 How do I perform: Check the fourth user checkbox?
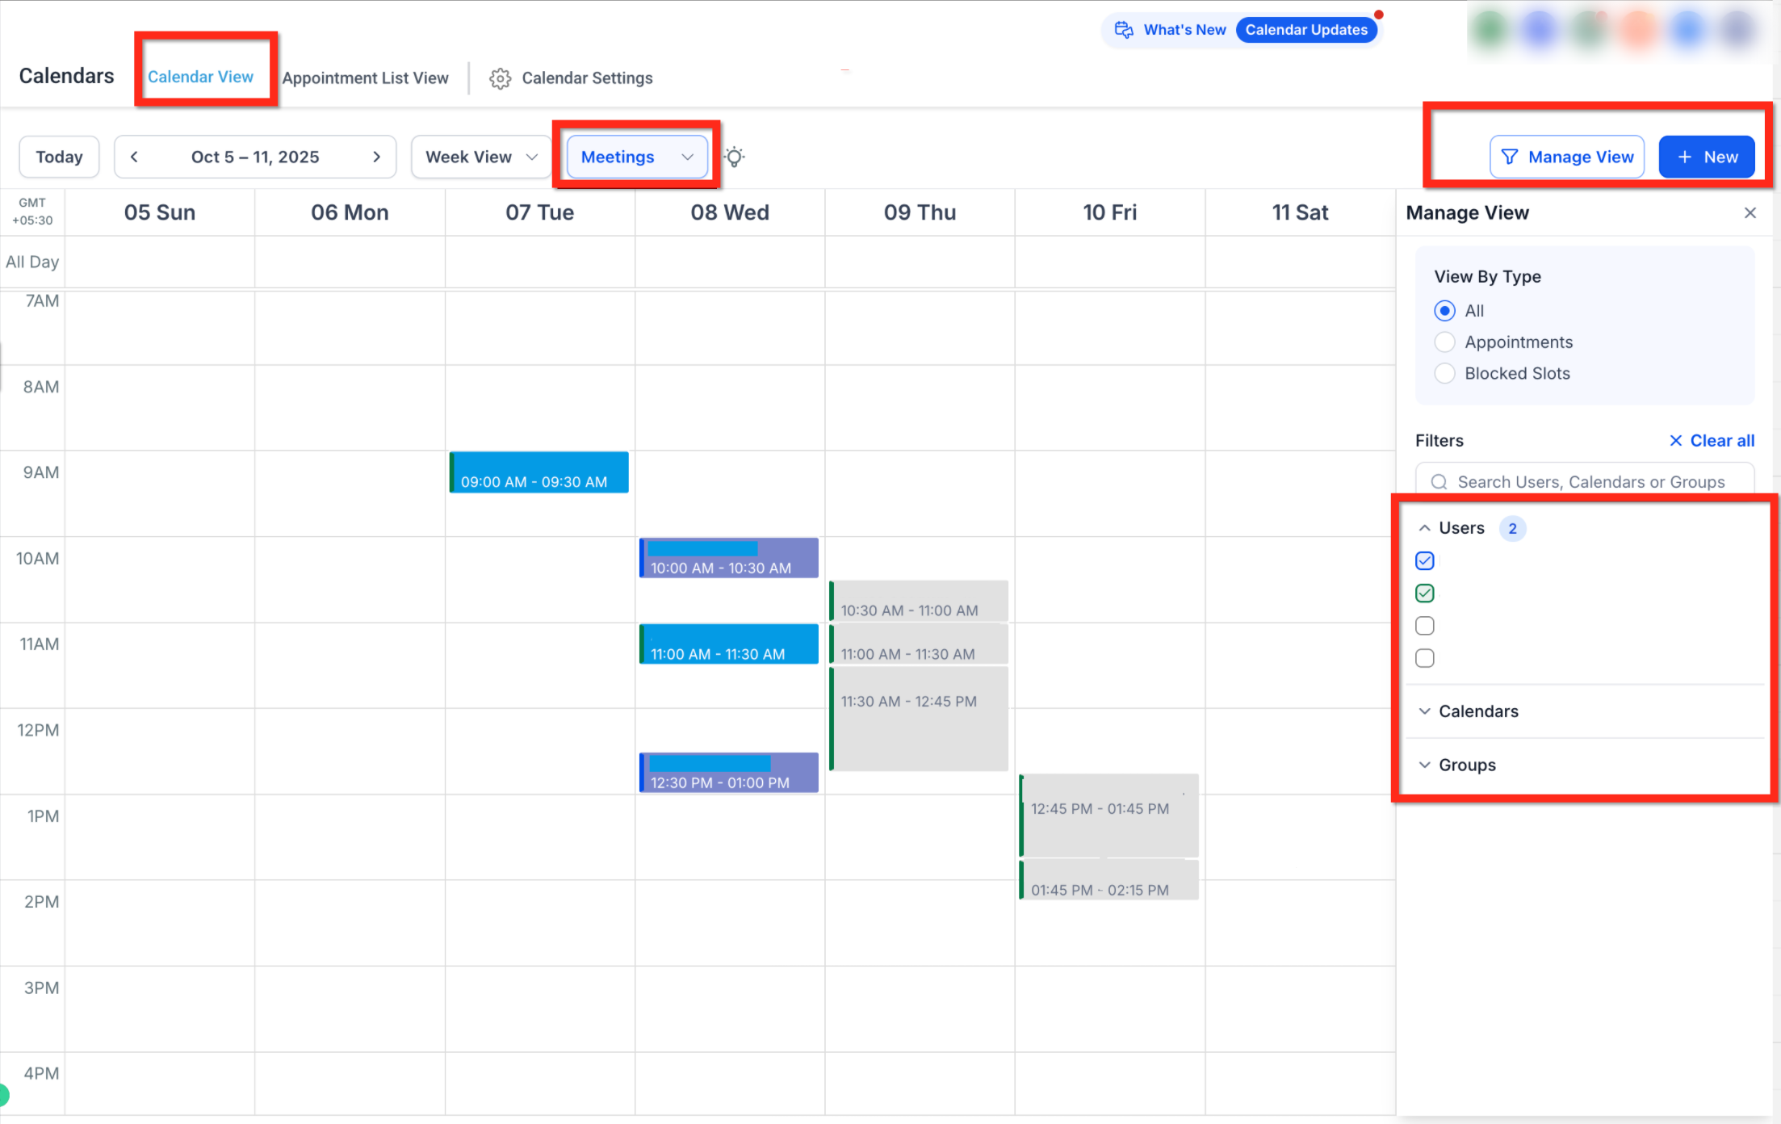[1425, 658]
